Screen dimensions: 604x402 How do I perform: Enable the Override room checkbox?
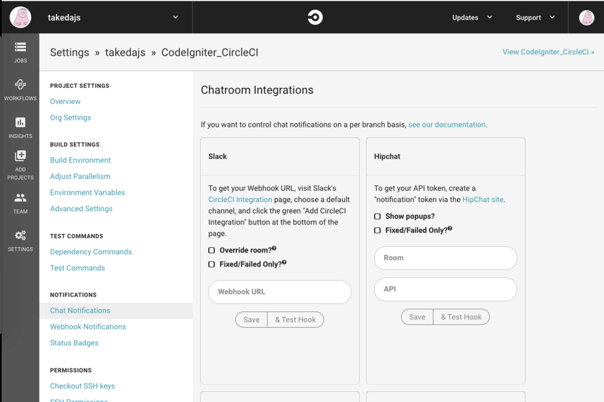click(212, 250)
